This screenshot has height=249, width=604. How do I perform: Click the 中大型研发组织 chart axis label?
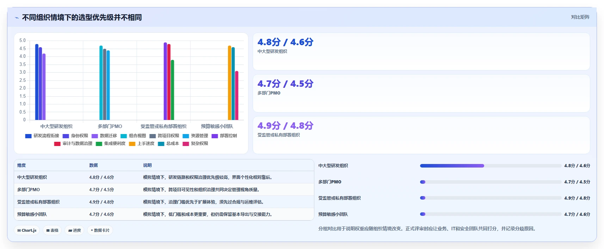coord(56,126)
